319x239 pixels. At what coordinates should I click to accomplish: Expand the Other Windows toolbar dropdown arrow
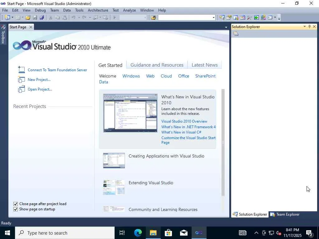tap(275, 17)
